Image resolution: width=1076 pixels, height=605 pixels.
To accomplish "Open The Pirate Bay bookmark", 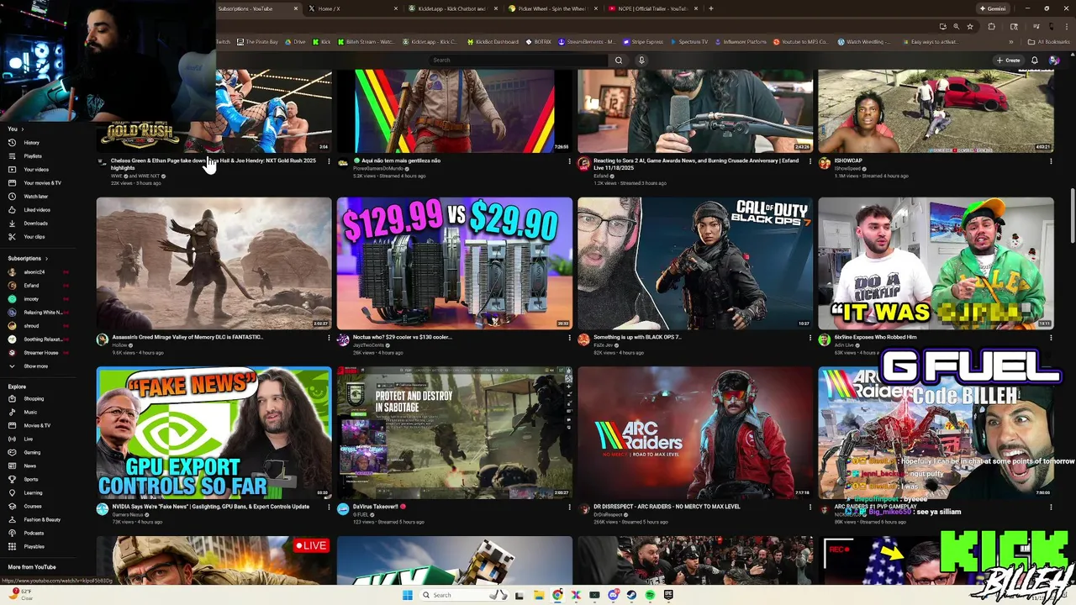I will (257, 41).
